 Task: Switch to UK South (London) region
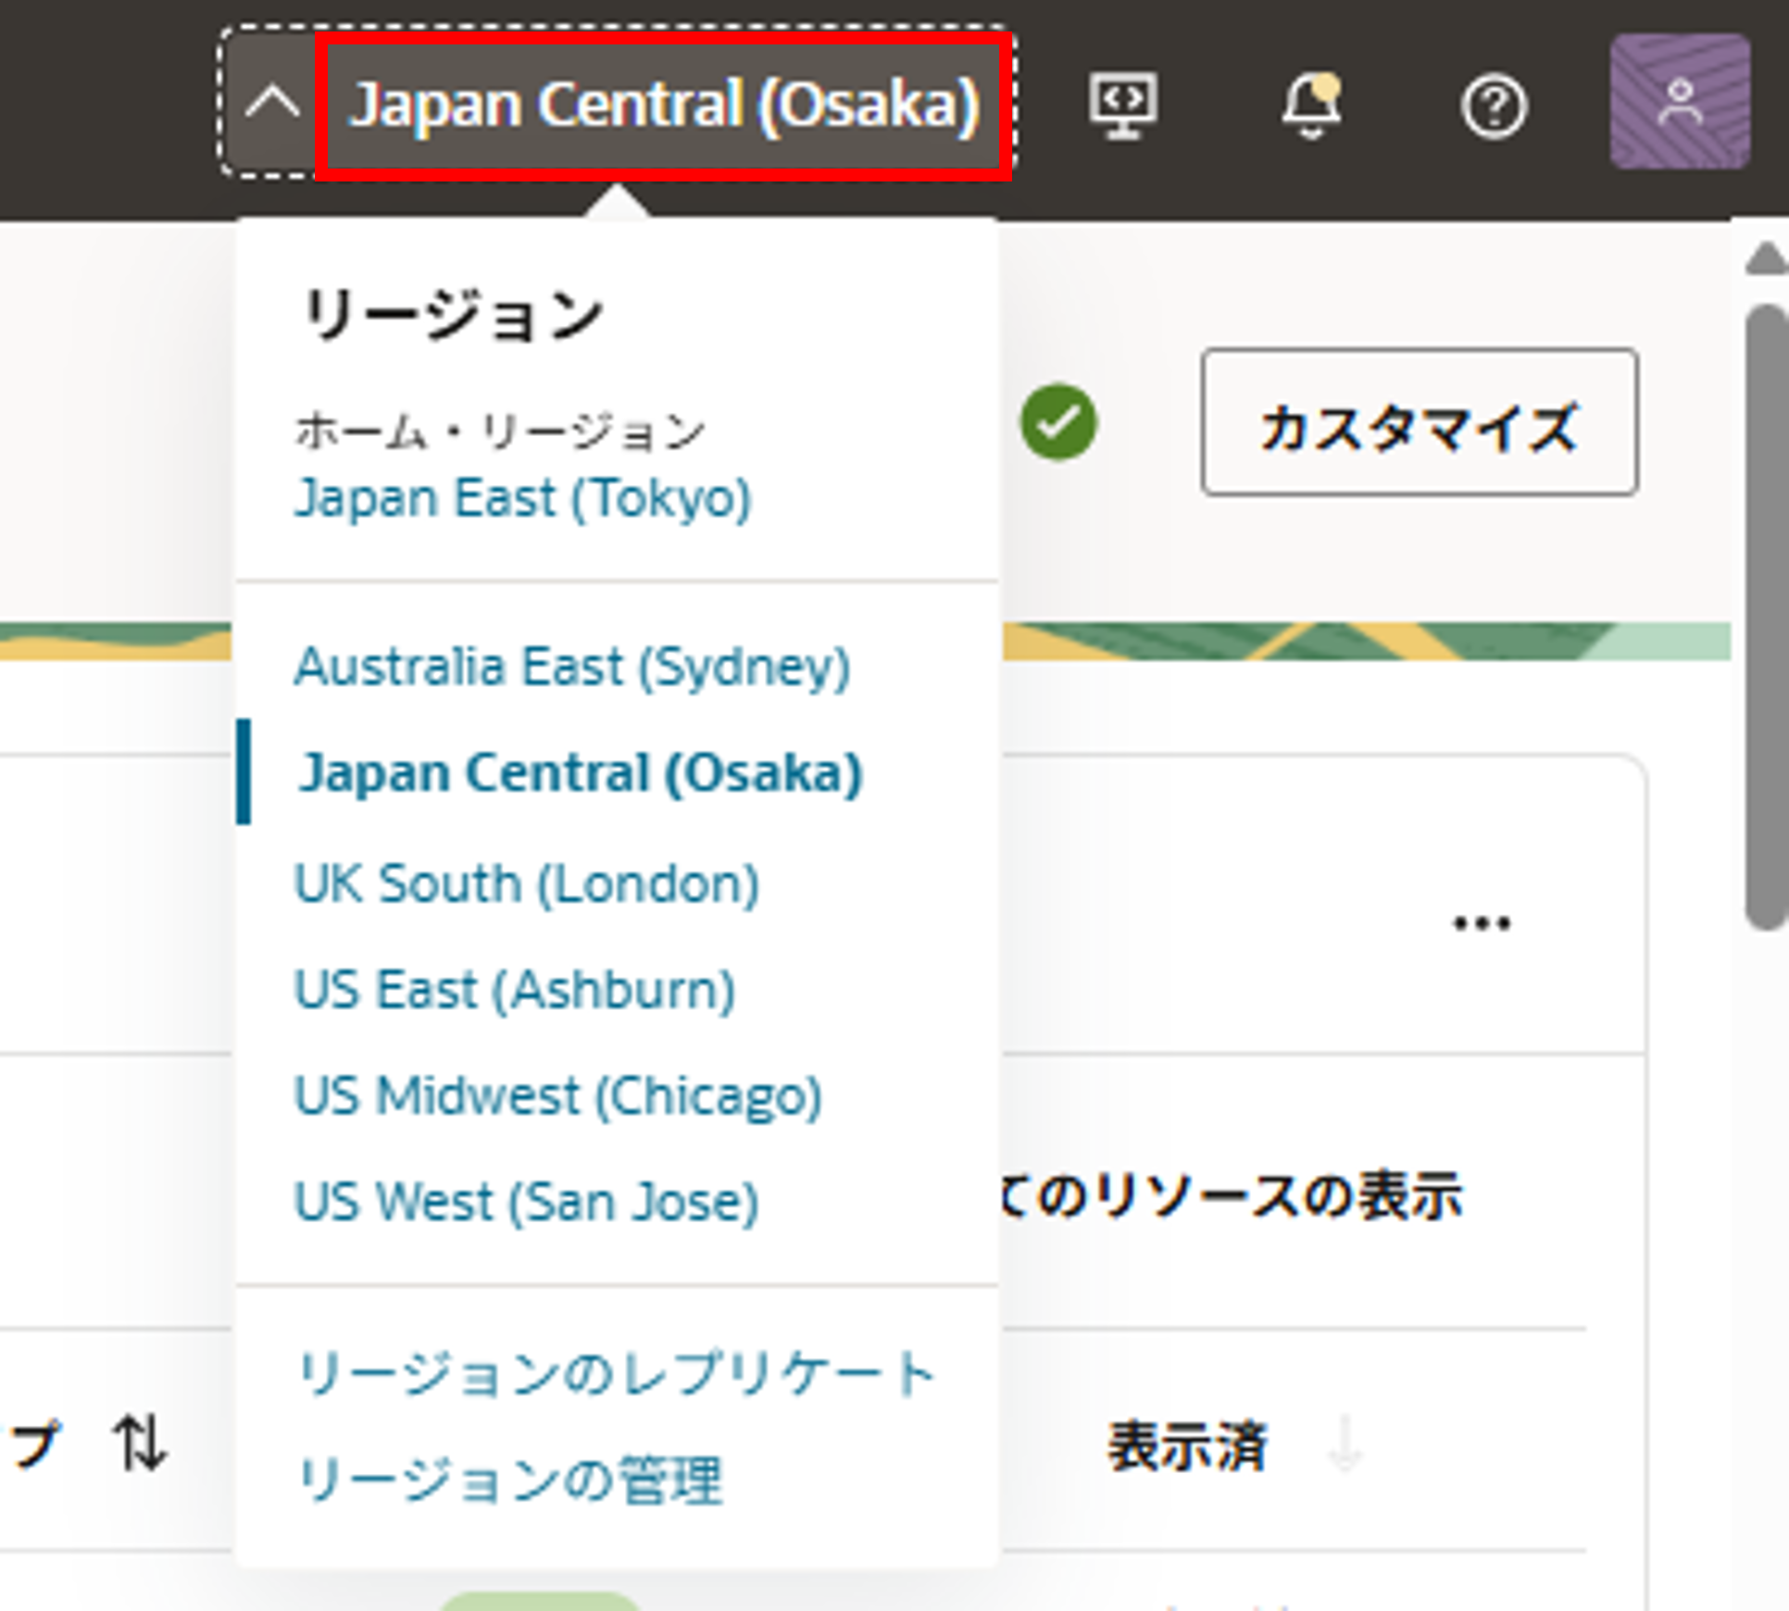(x=526, y=883)
